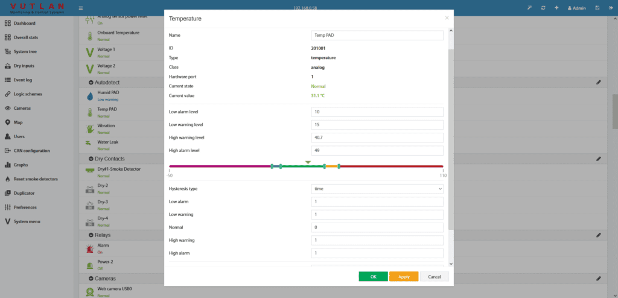Viewport: 618px width, 298px height.
Task: Click the Humid PAD droplet icon
Action: (90, 96)
